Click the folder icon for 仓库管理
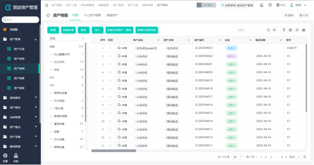 pos(5,117)
